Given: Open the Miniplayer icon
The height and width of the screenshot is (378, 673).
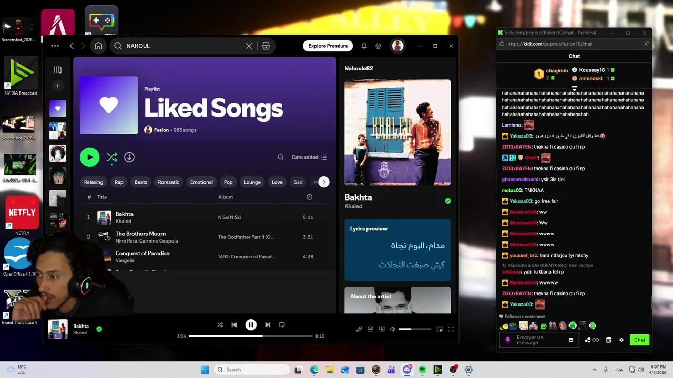Looking at the screenshot, I should pos(440,329).
